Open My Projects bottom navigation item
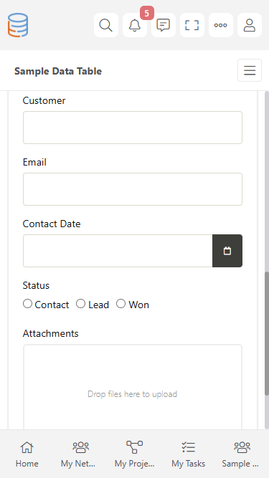The image size is (269, 478). (x=135, y=454)
